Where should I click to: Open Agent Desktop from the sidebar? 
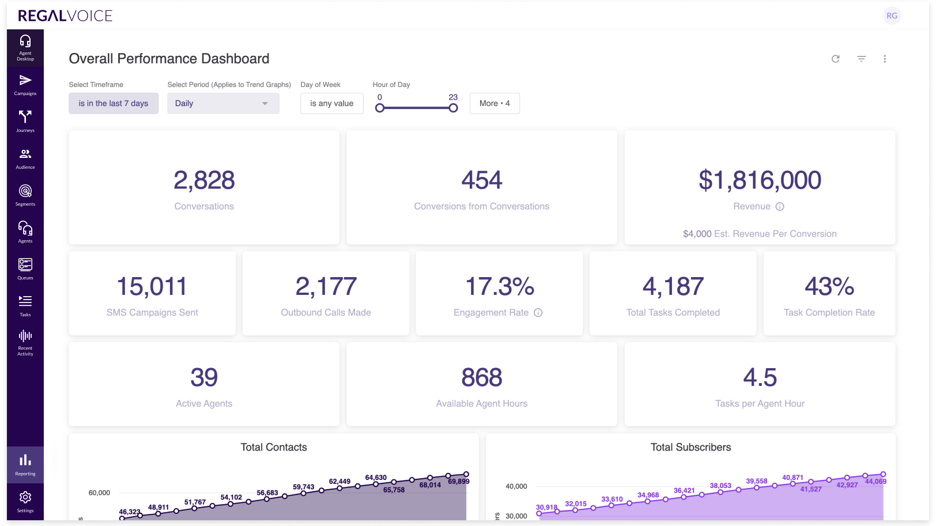[x=25, y=47]
